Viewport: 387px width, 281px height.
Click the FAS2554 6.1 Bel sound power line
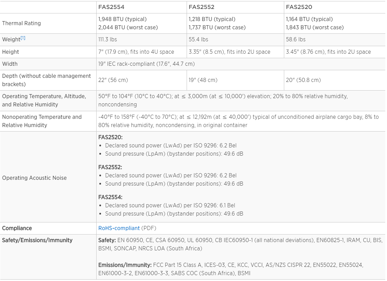pyautogui.click(x=170, y=205)
